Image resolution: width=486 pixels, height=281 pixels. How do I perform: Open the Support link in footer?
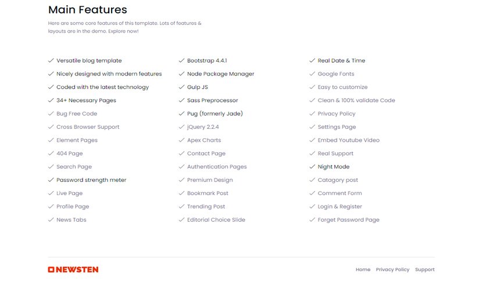[x=424, y=269]
